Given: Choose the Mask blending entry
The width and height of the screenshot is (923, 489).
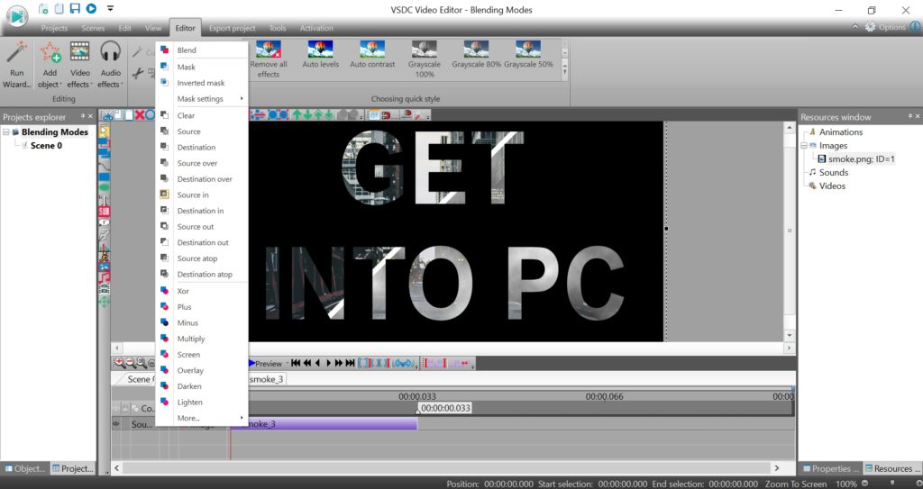Looking at the screenshot, I should pyautogui.click(x=202, y=67).
